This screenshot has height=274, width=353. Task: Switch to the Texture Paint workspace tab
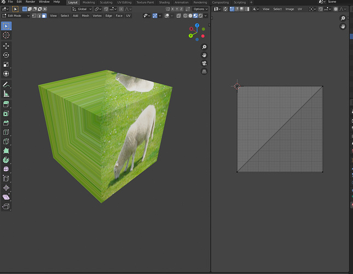(x=145, y=3)
